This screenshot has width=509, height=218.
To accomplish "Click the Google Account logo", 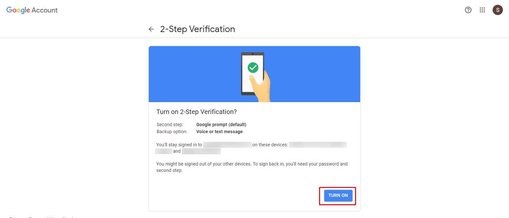I will click(32, 10).
